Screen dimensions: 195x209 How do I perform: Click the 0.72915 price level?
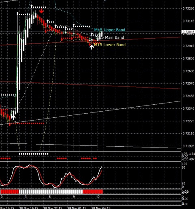pyautogui.click(x=188, y=46)
